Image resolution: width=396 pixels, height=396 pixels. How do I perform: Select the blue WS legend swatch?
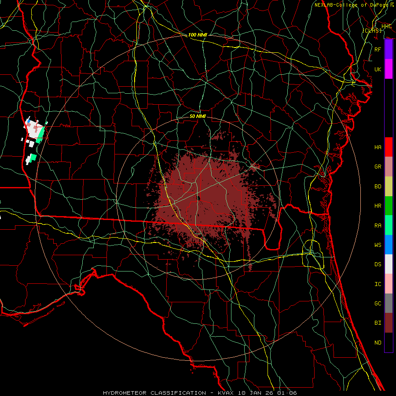(x=389, y=245)
